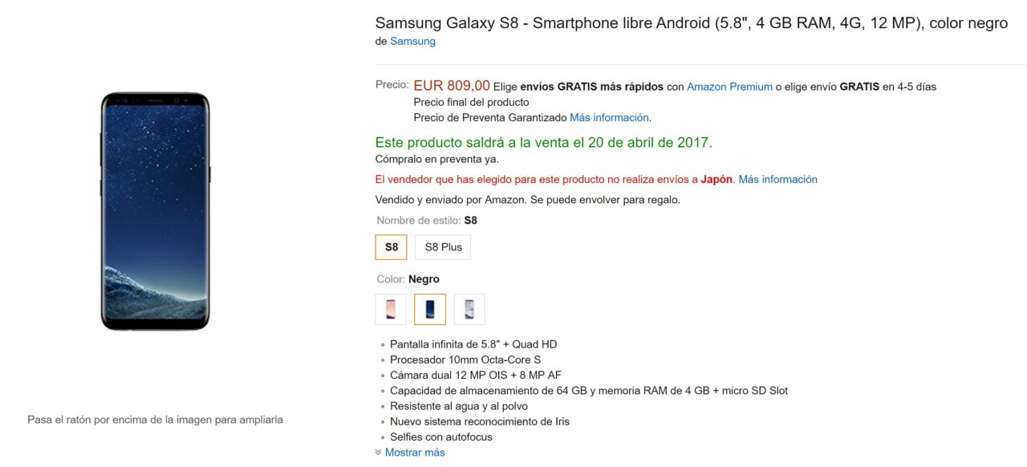This screenshot has height=467, width=1027.
Task: Click the EUR 809,00 price
Action: 452,86
